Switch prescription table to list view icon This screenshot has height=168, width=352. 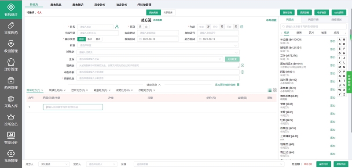(x=270, y=90)
